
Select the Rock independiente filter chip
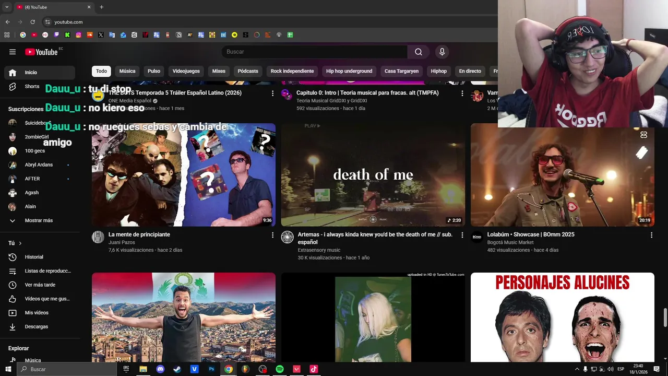(292, 71)
